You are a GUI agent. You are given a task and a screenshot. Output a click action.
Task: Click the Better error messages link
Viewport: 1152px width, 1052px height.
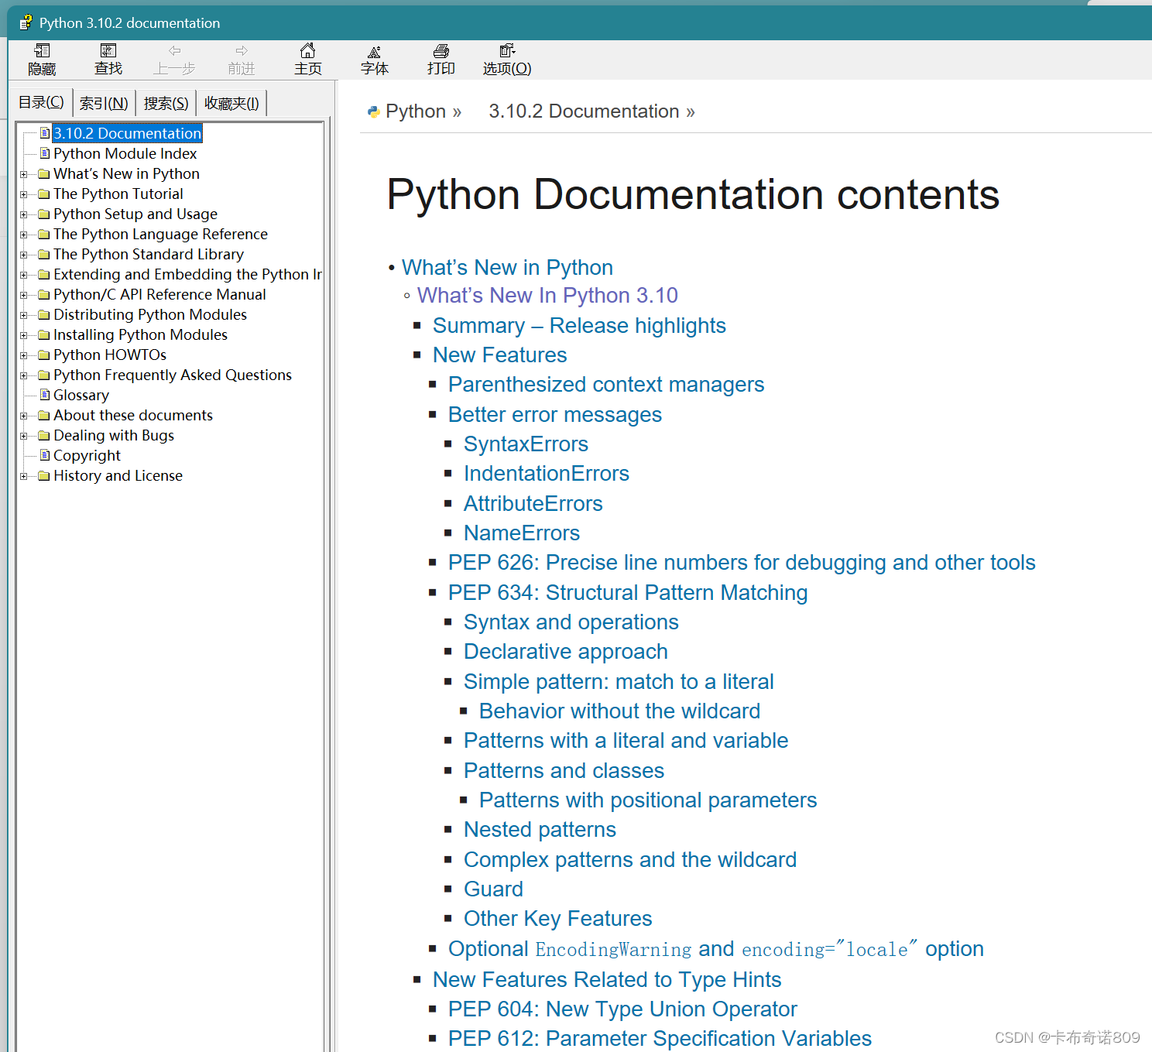(554, 414)
